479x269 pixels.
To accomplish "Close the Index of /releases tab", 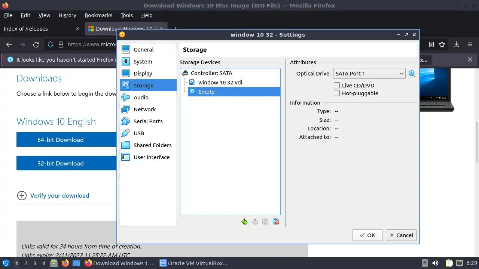I will pyautogui.click(x=77, y=29).
